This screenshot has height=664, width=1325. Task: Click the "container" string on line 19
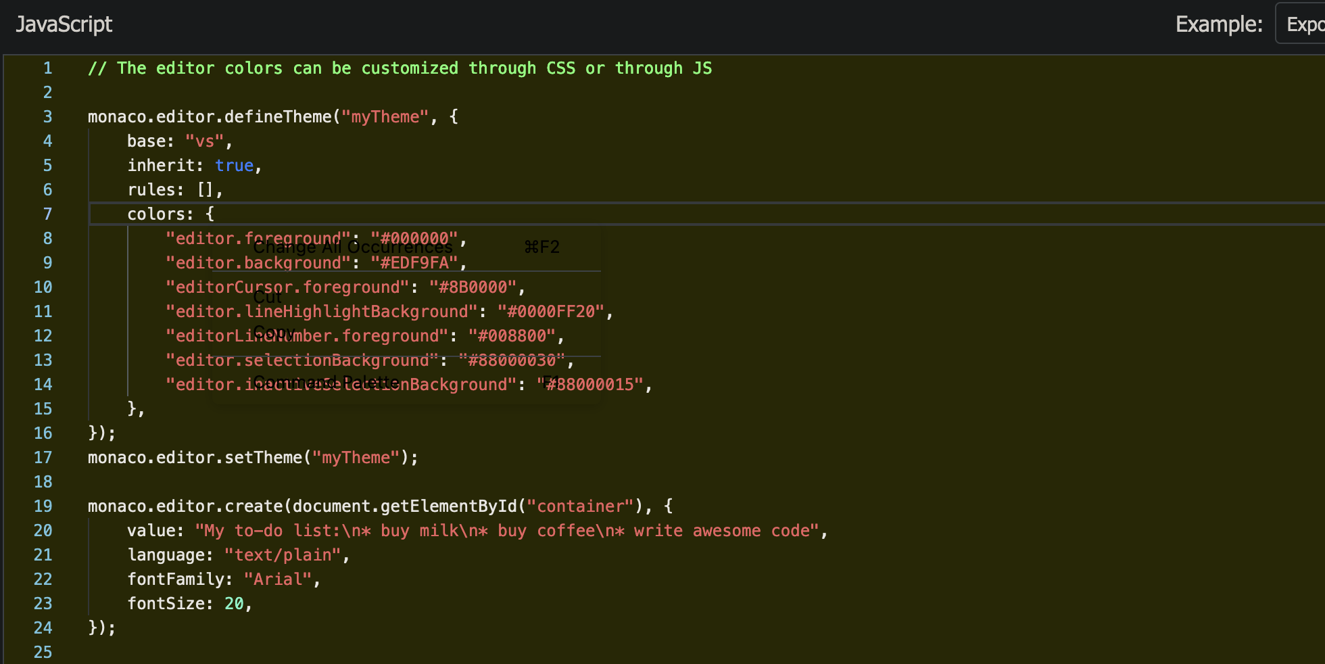point(579,506)
